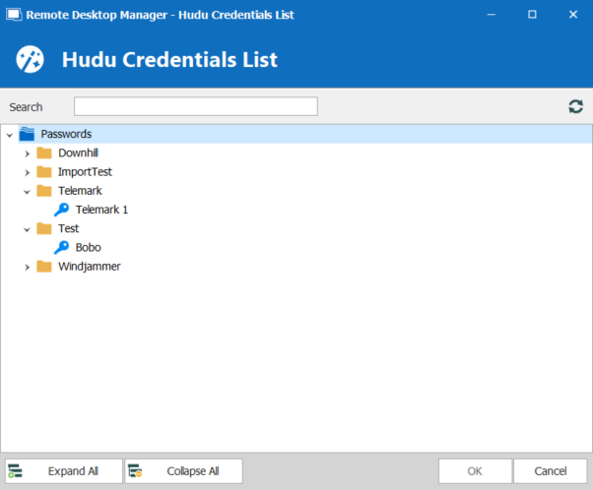This screenshot has width=593, height=490.
Task: Collapse the Test folder node
Action: (x=28, y=228)
